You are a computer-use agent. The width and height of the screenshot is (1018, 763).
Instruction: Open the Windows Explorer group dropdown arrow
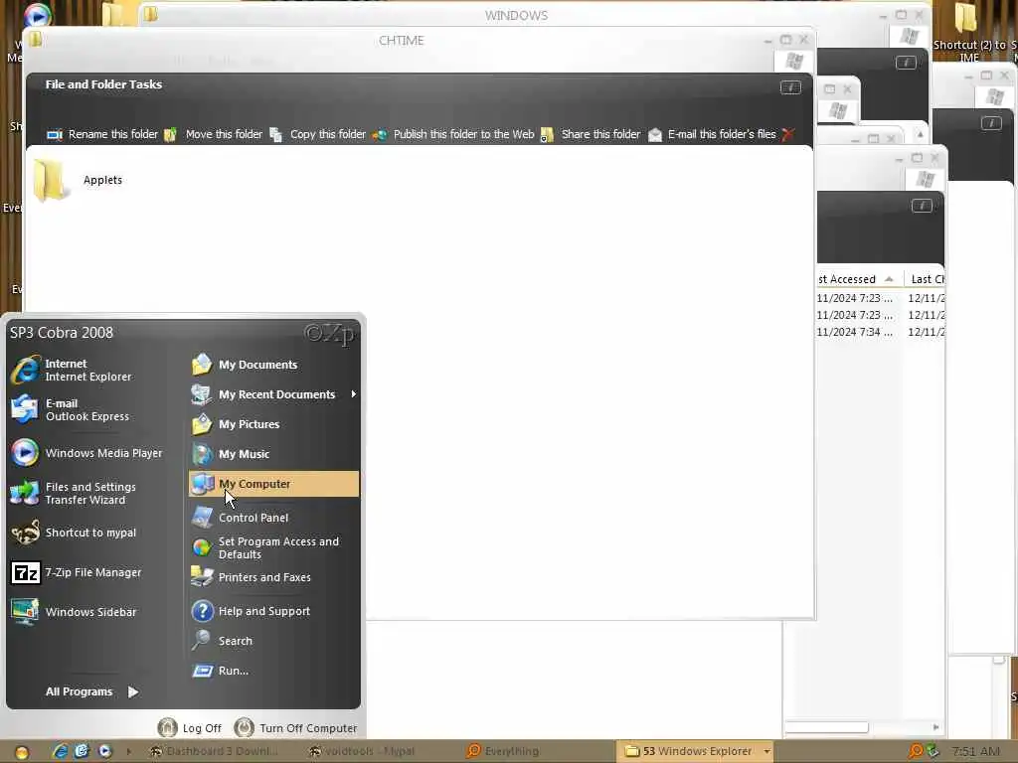766,751
